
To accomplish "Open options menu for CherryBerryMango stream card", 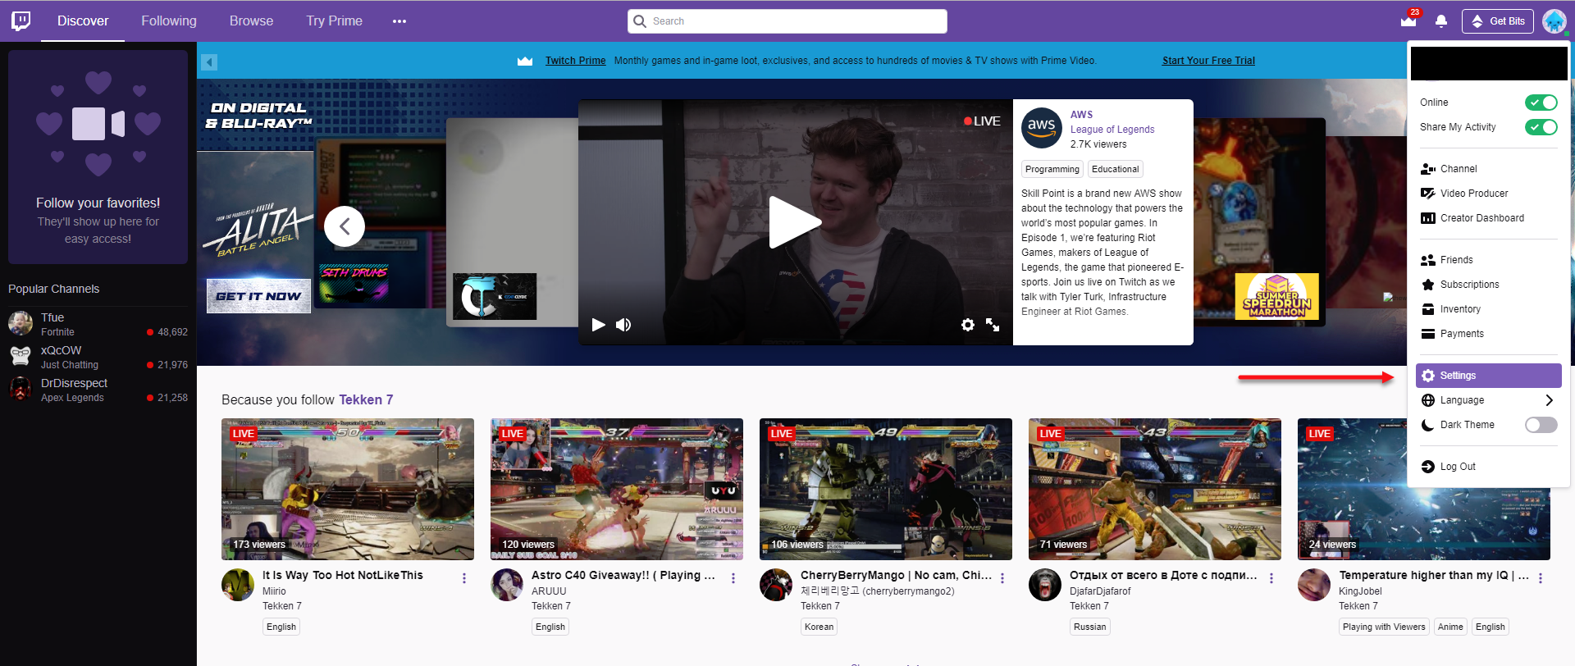I will 1002,578.
